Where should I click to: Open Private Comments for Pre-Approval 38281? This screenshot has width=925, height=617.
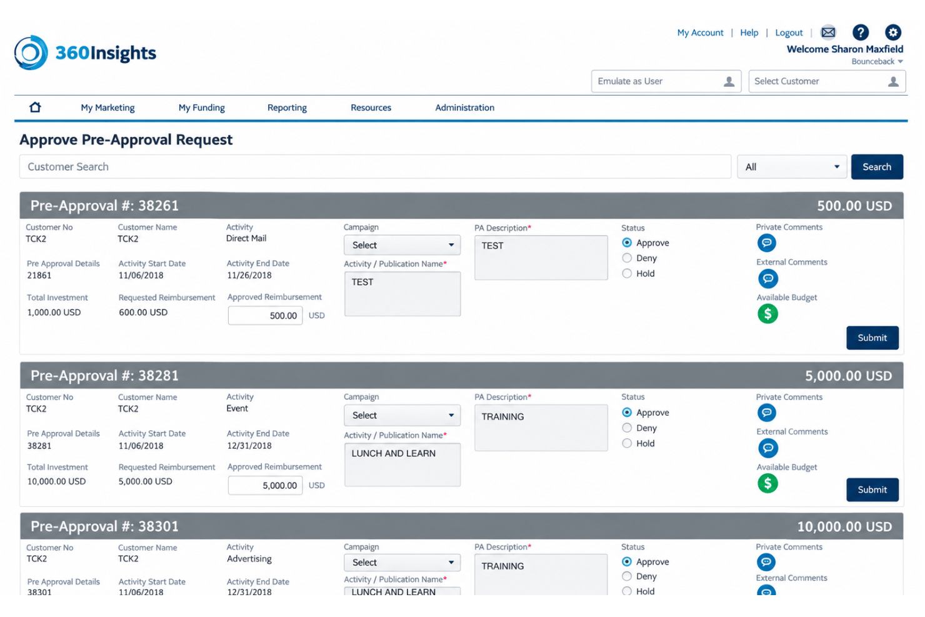(x=767, y=413)
